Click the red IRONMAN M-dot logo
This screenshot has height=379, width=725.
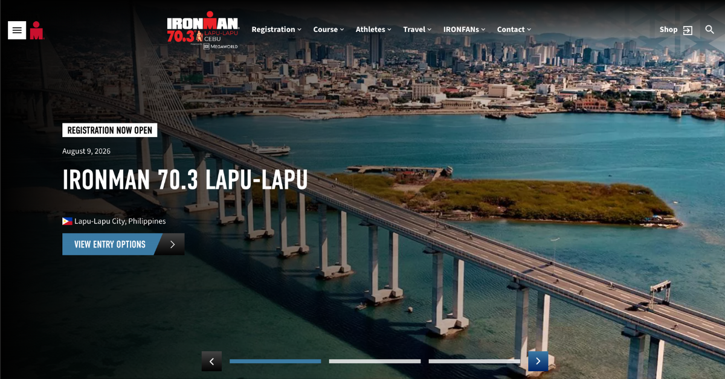tap(37, 30)
